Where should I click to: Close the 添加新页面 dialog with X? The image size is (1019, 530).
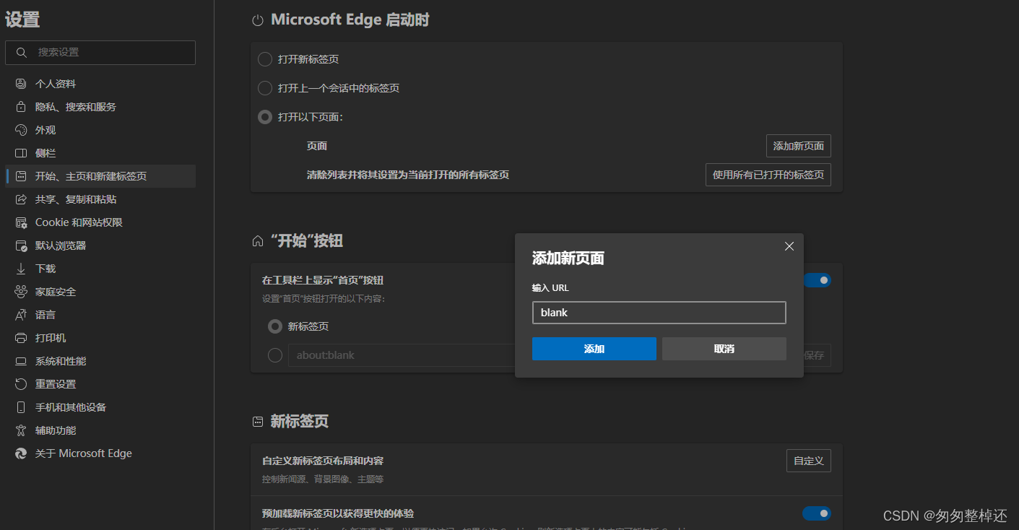click(789, 246)
